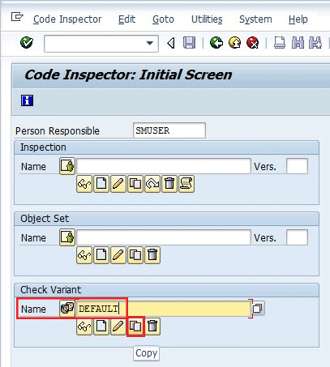Click the blue information icon

click(27, 100)
